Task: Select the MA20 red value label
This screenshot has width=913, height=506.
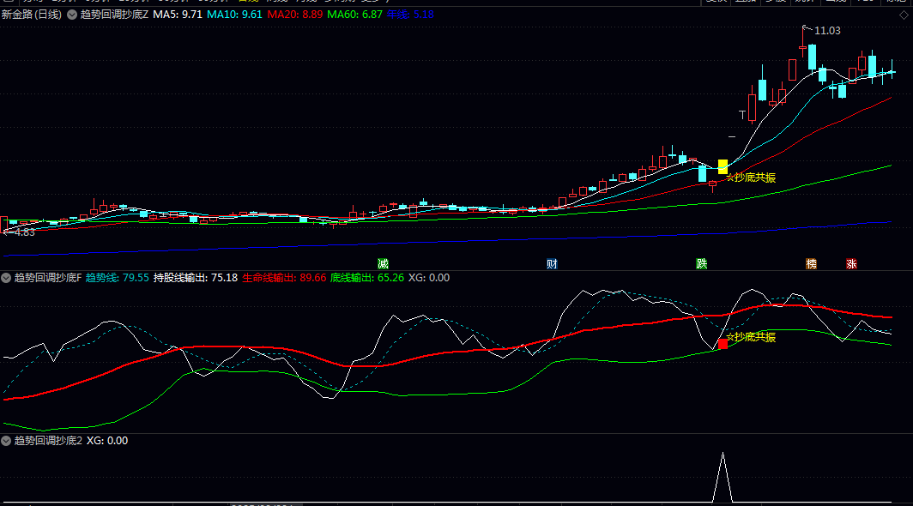Action: pos(295,15)
